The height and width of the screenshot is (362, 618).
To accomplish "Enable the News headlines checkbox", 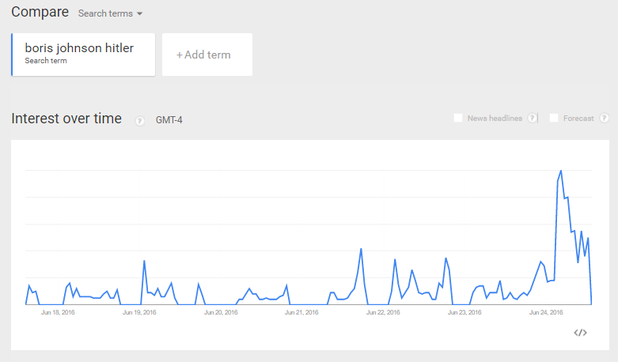I will (x=458, y=118).
